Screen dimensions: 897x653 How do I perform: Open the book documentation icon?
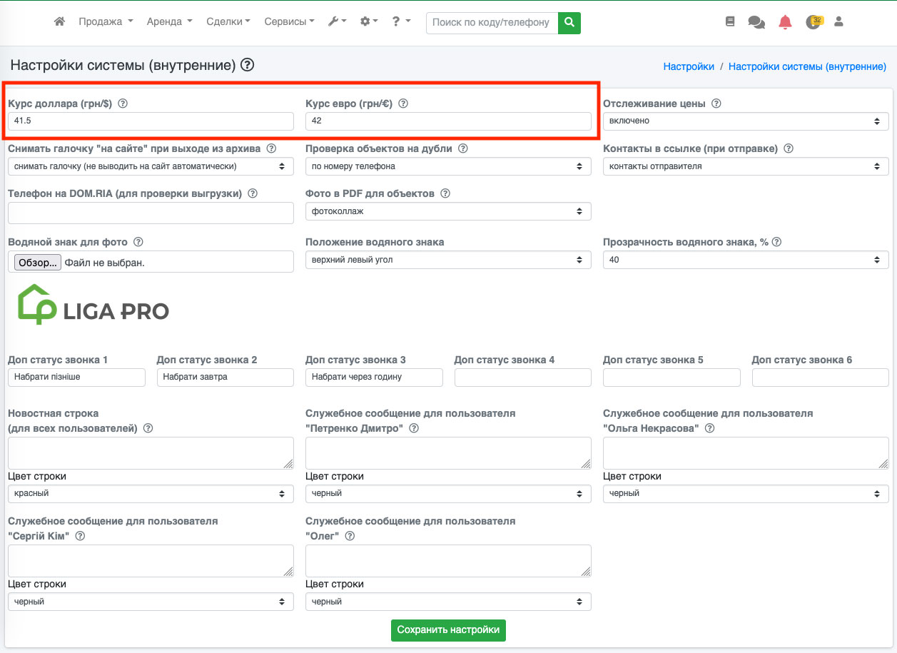(730, 22)
